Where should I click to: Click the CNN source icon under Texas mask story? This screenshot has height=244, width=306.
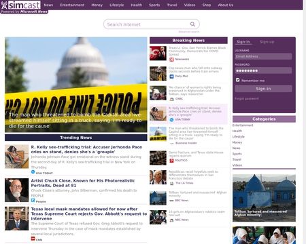click(x=33, y=239)
